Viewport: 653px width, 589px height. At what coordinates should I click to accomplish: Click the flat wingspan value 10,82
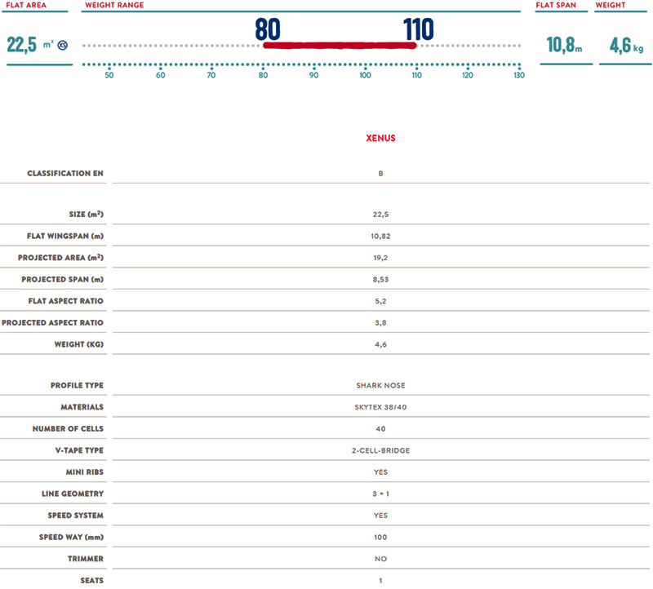pyautogui.click(x=380, y=236)
